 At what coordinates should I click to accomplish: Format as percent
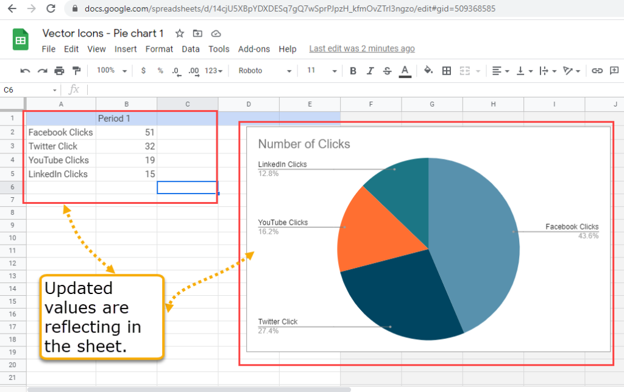tap(160, 71)
